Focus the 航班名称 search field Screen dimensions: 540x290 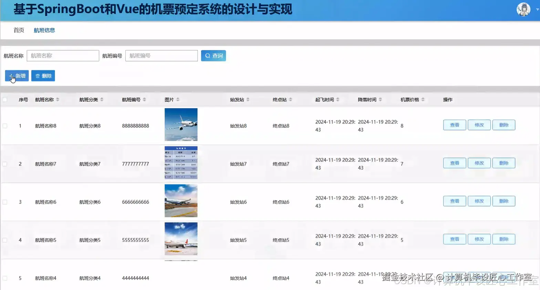point(63,56)
